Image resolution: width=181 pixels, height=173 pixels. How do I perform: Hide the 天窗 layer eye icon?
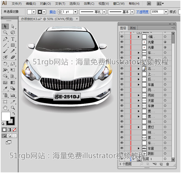pos(122,100)
